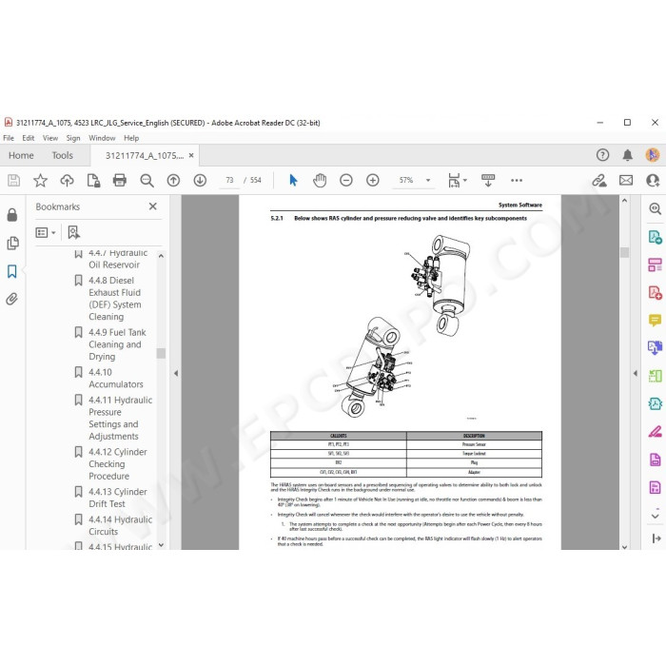The width and height of the screenshot is (666, 666).
Task: Toggle the Bookmarks side panel
Action: pos(12,271)
